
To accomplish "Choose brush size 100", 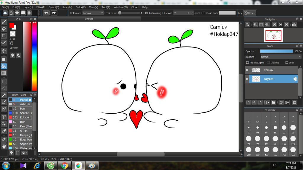I will 284,140.
